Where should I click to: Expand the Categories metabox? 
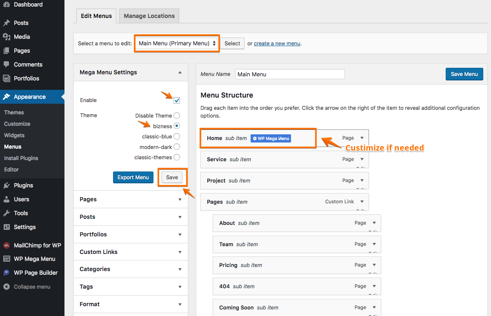click(180, 269)
